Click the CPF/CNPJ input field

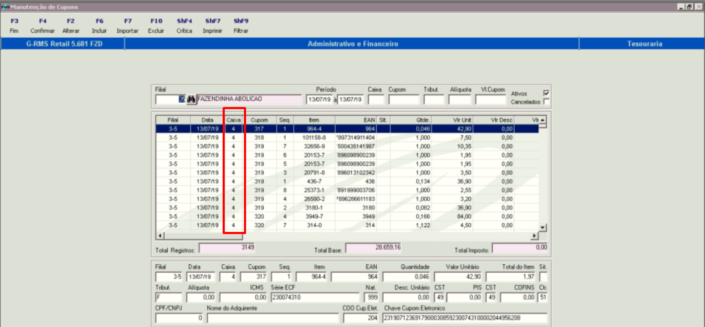(179, 318)
